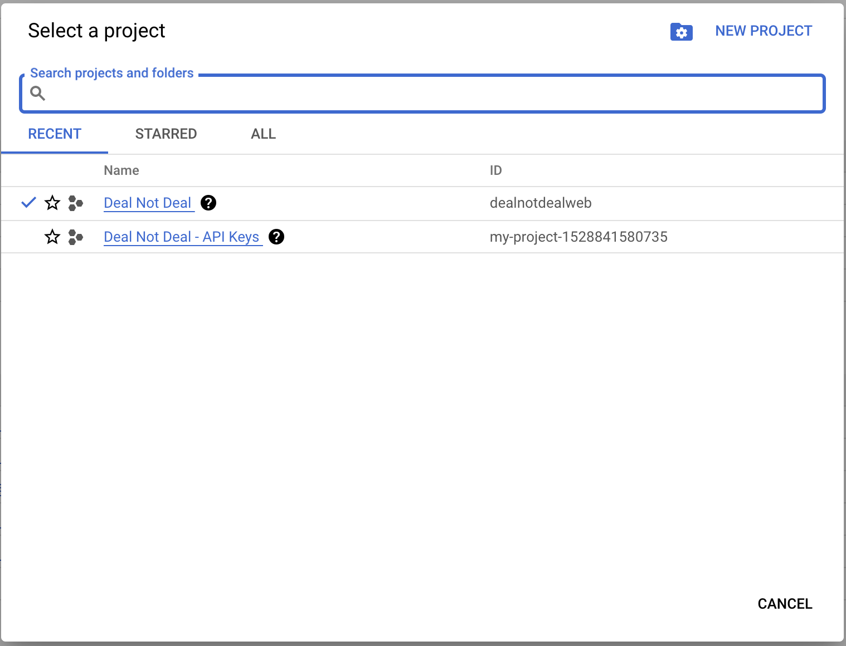Switch to the STARRED tab

click(x=166, y=134)
